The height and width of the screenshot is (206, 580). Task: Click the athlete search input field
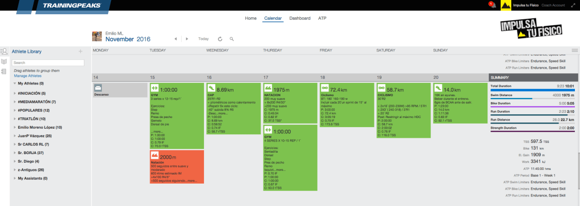point(48,63)
